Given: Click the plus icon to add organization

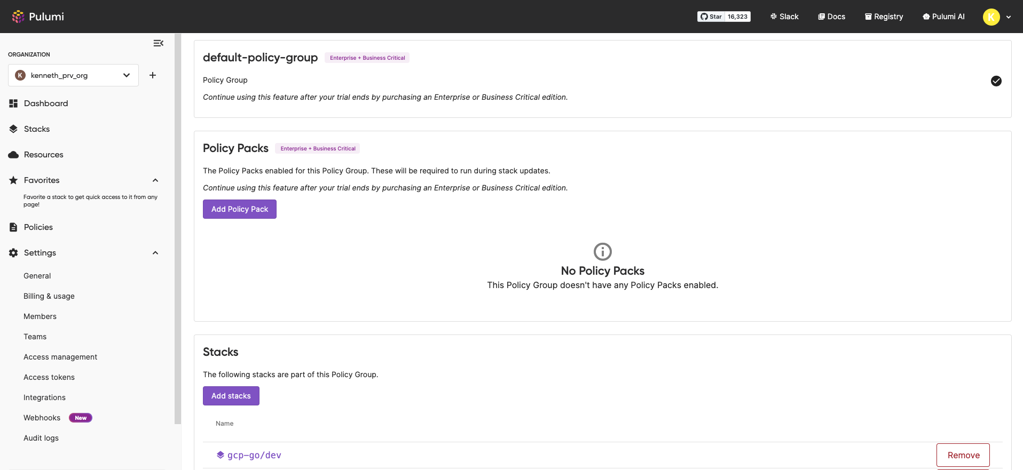Looking at the screenshot, I should [x=153, y=75].
